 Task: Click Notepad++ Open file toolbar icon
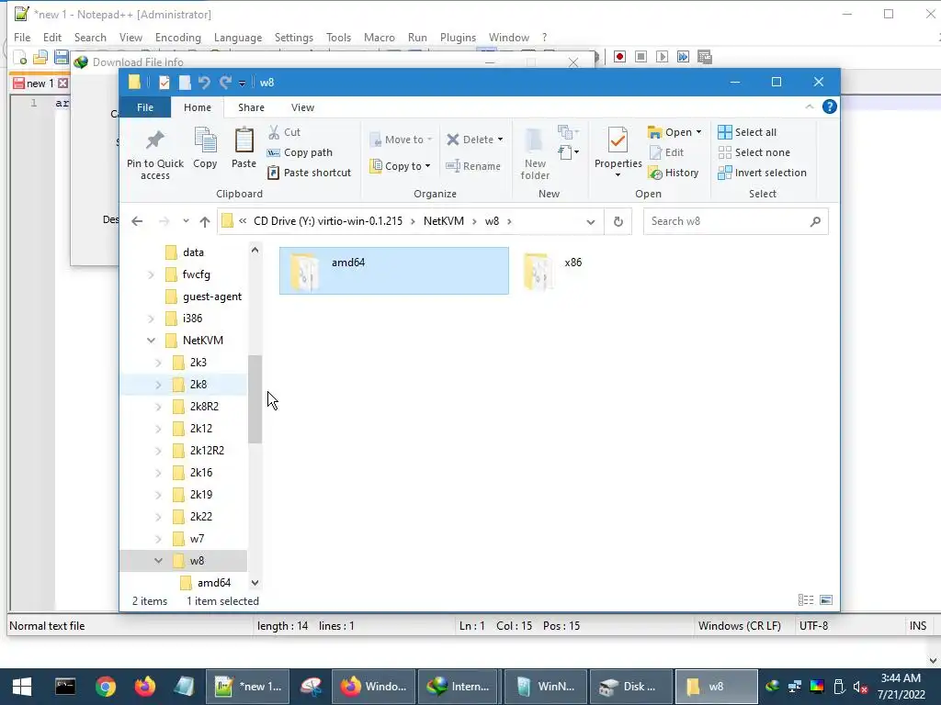(40, 57)
